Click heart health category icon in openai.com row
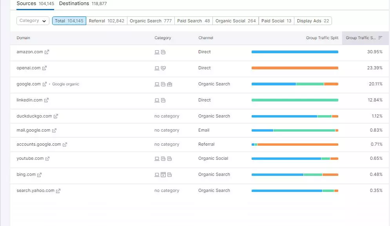This screenshot has height=226, width=390. (x=163, y=68)
